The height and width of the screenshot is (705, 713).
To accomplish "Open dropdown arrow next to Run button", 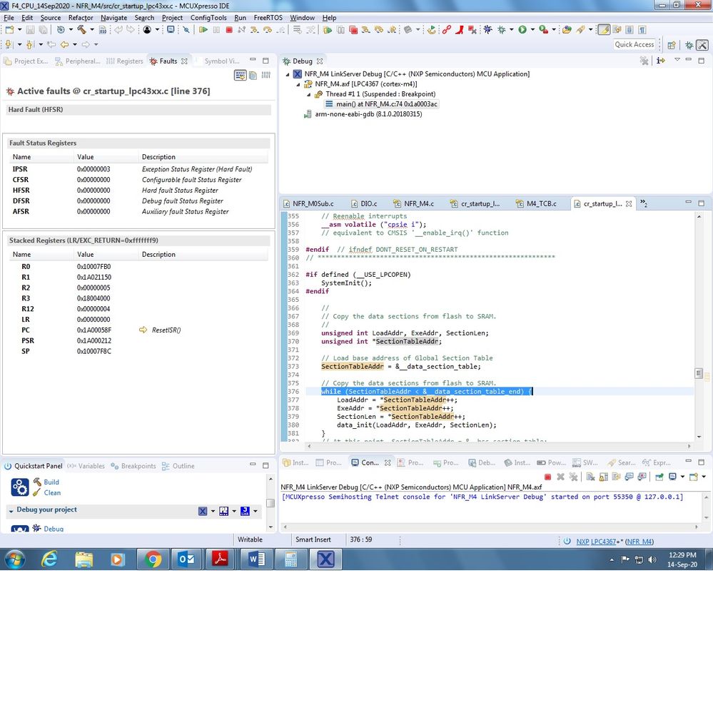I will 532,30.
